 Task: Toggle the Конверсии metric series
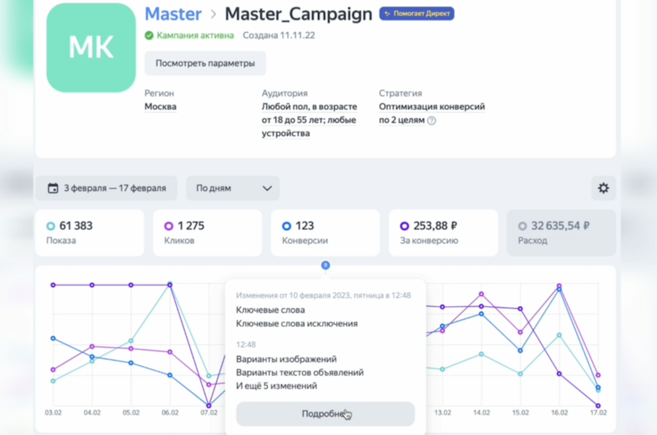point(325,232)
